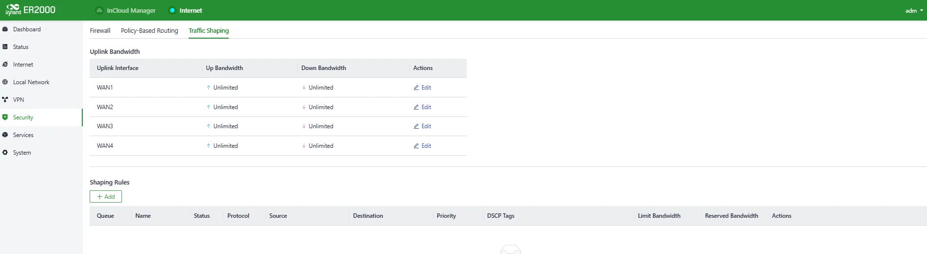Edit the WAN4 bandwidth settings
The image size is (927, 254).
pos(423,146)
